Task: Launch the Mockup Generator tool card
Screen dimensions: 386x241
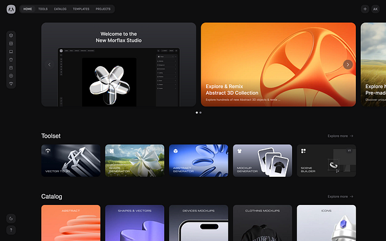Action: 262,161
